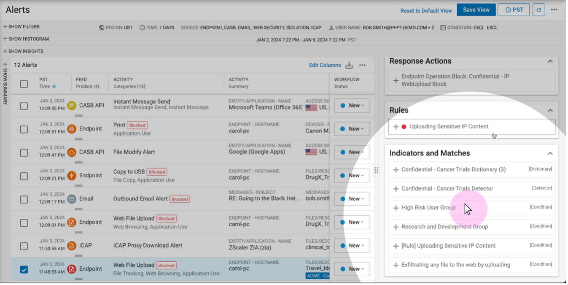
Task: Expand Research and Development Group condition
Action: [x=396, y=227]
